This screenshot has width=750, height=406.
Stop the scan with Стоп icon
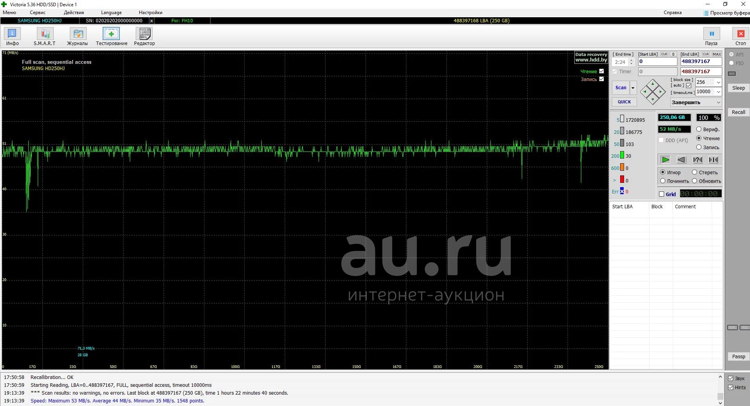(x=741, y=37)
